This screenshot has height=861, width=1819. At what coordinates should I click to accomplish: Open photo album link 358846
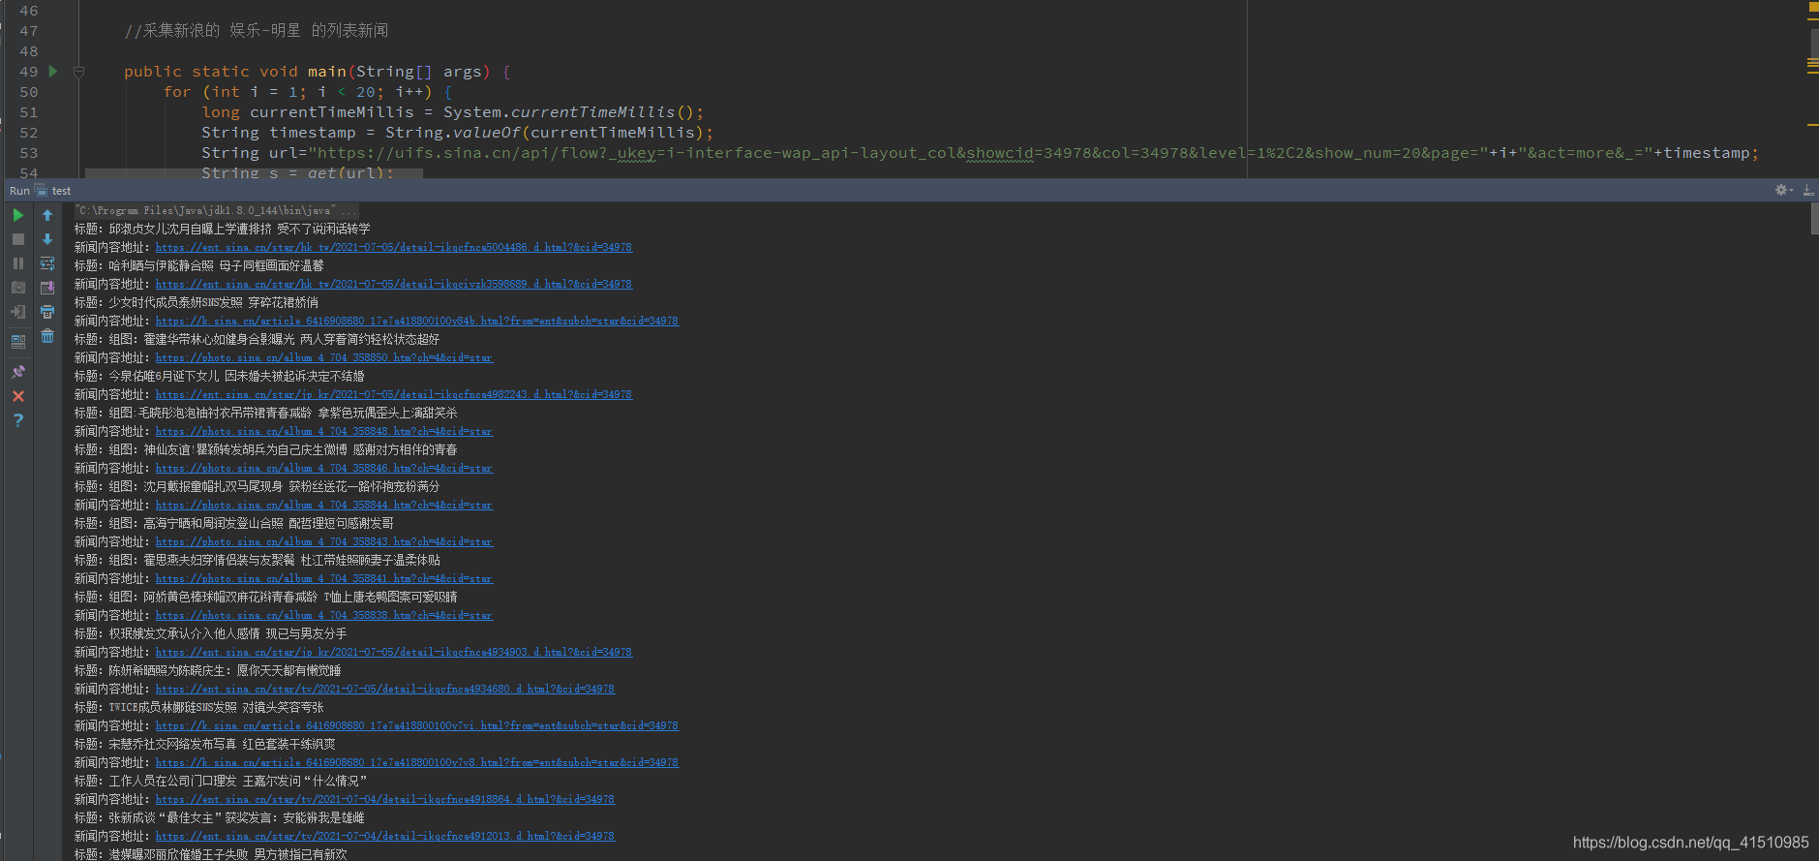(323, 468)
